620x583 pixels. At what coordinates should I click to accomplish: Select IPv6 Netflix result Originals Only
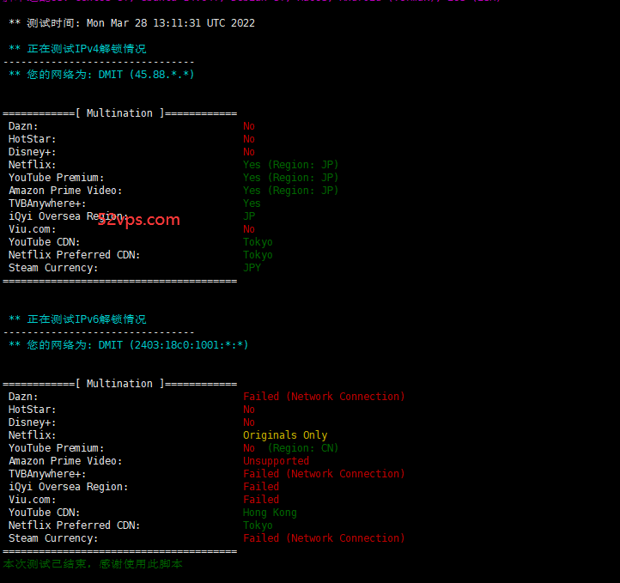pyautogui.click(x=285, y=434)
